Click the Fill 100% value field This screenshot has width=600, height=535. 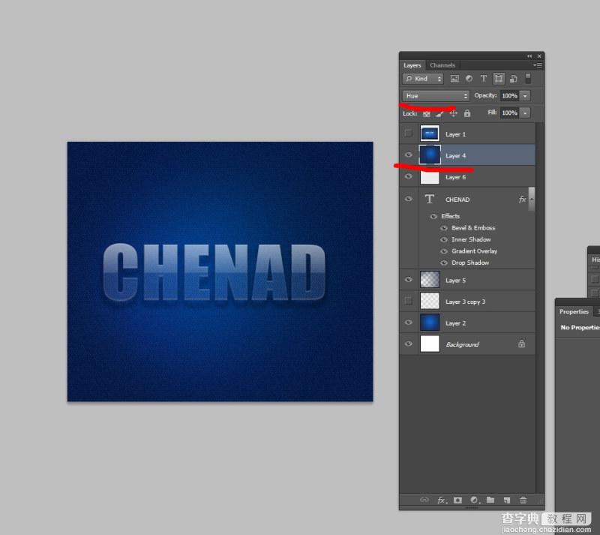pyautogui.click(x=509, y=113)
